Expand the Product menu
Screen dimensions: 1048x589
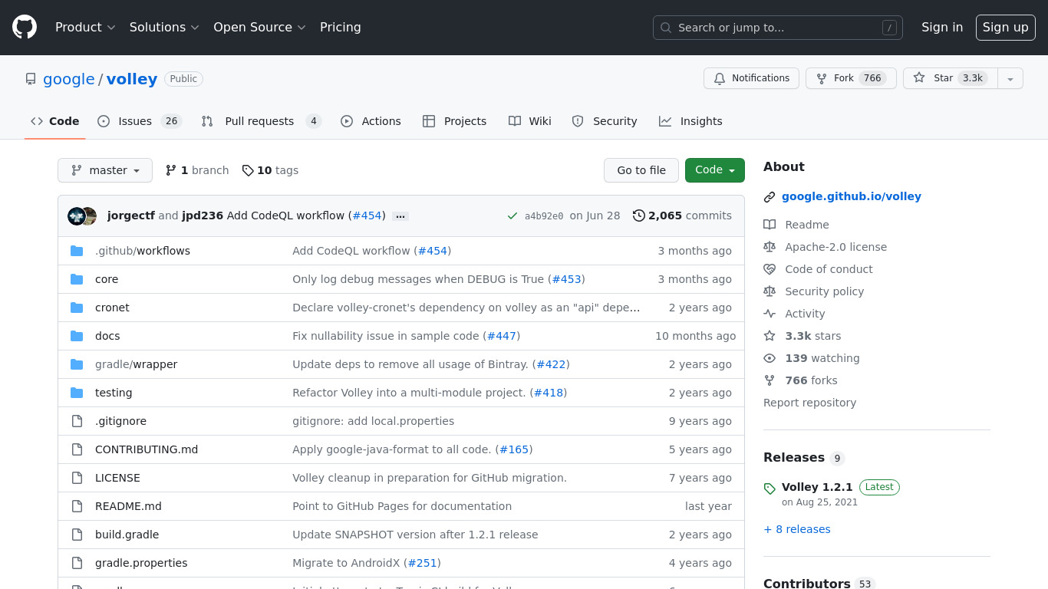(85, 28)
